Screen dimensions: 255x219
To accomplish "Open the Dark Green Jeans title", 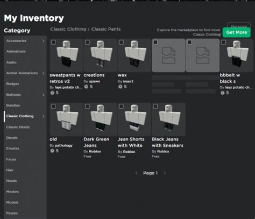I will [96, 142].
